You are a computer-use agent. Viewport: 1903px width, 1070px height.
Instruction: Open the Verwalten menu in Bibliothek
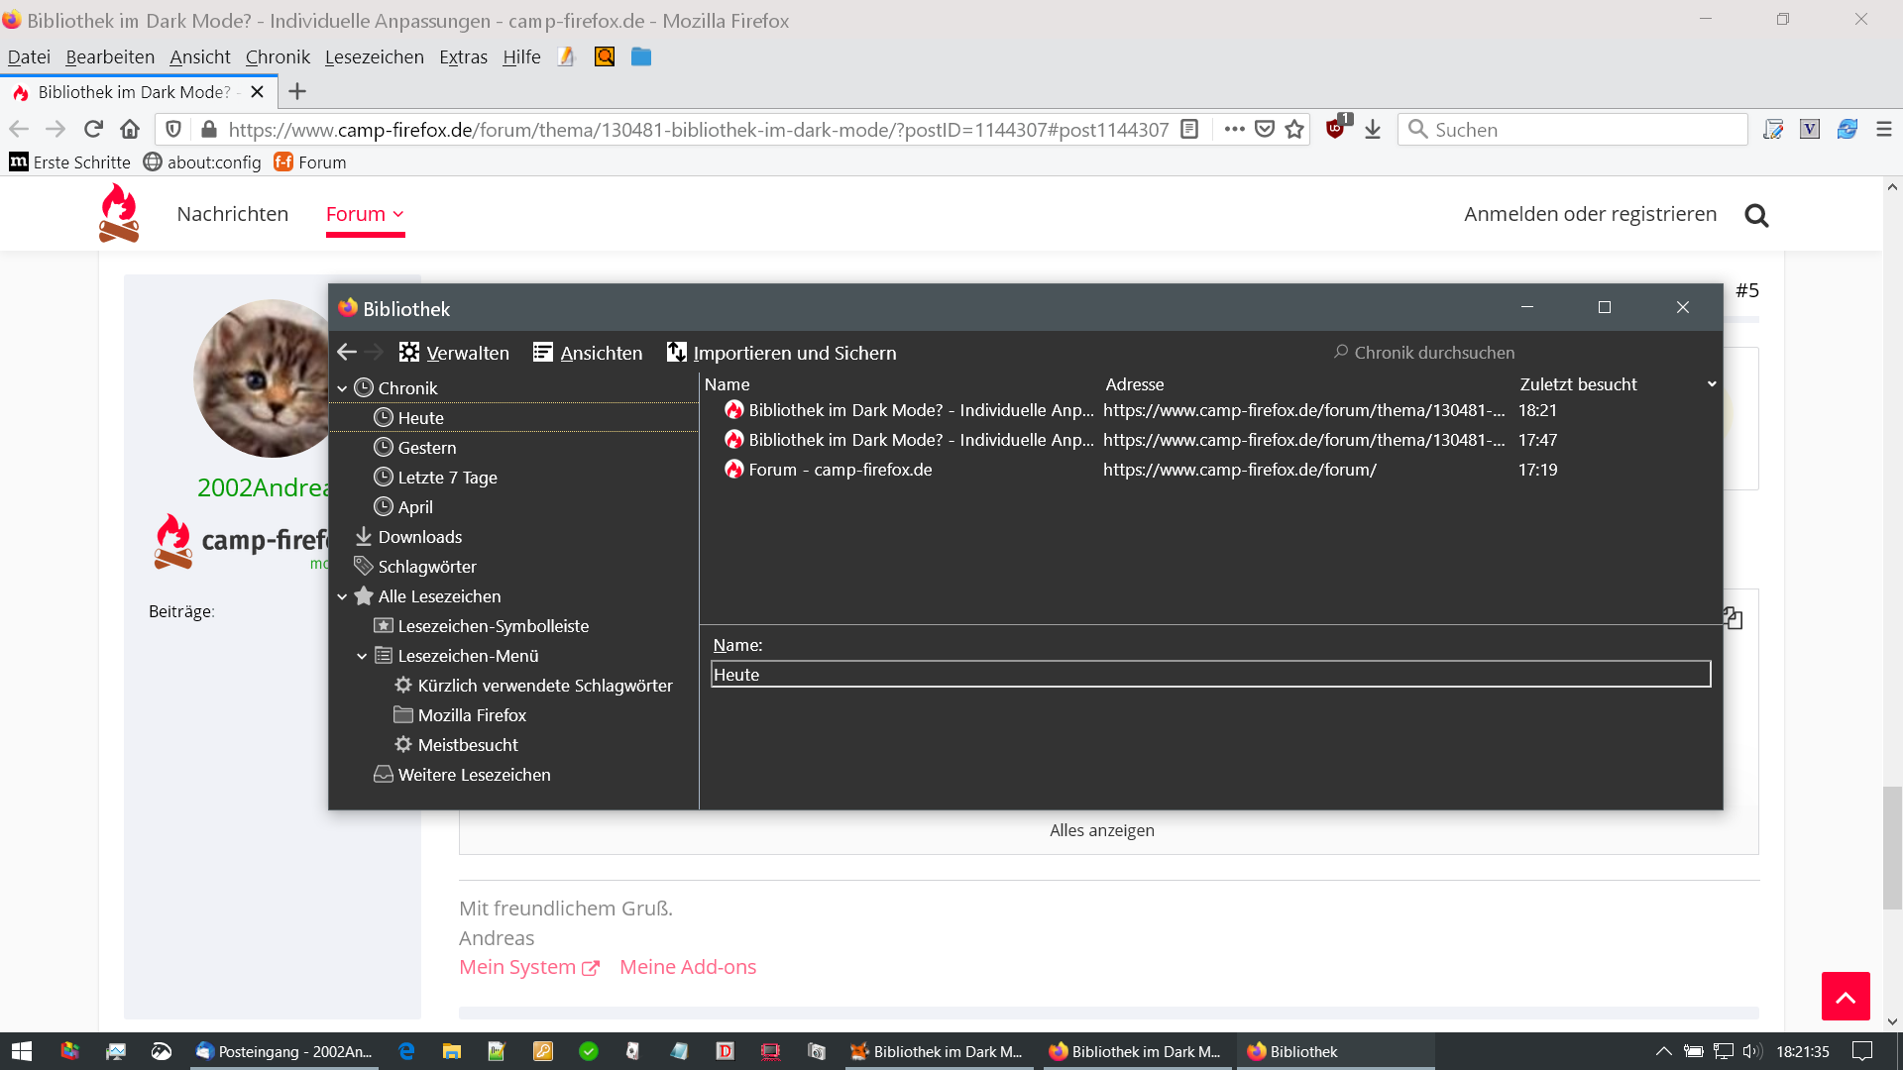(x=454, y=353)
